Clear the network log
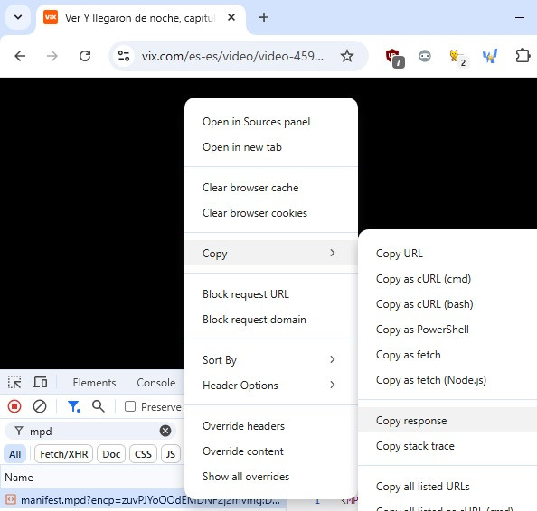The height and width of the screenshot is (511, 537). [x=40, y=406]
